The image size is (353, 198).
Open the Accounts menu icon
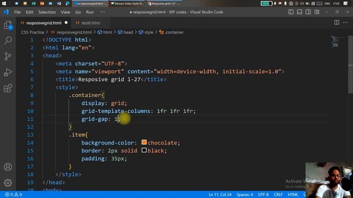pyautogui.click(x=8, y=167)
